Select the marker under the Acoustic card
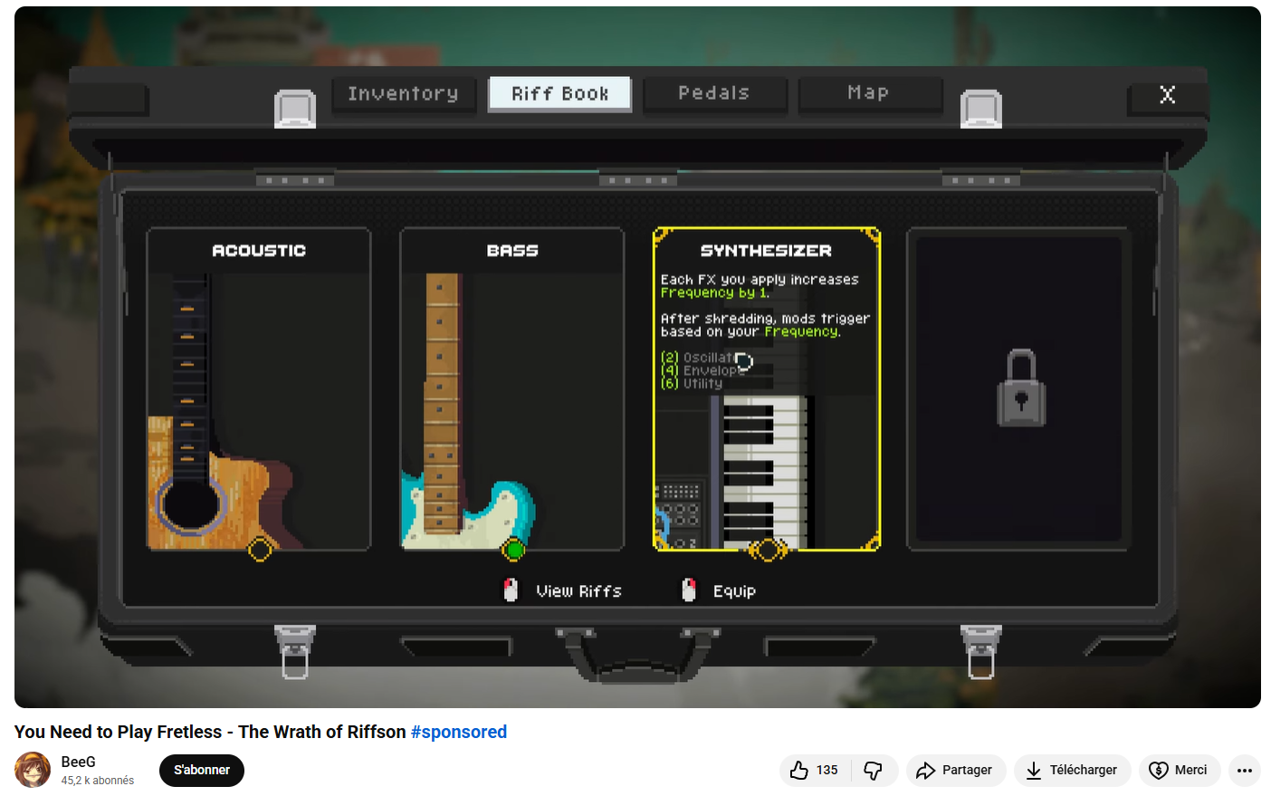 tap(260, 549)
